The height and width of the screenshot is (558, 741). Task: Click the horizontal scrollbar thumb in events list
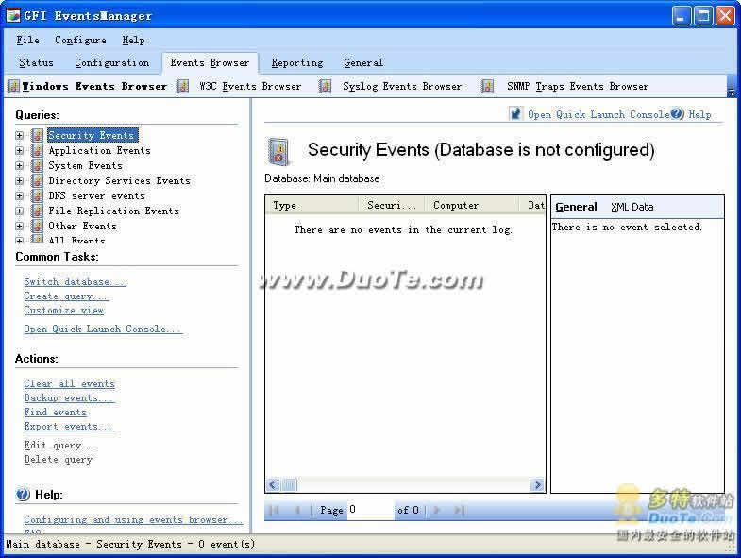tap(291, 484)
